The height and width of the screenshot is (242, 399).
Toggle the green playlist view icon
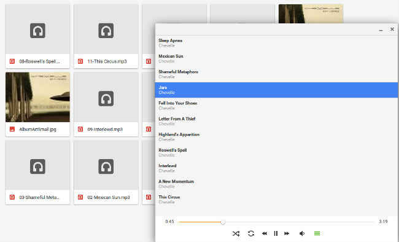tap(317, 233)
